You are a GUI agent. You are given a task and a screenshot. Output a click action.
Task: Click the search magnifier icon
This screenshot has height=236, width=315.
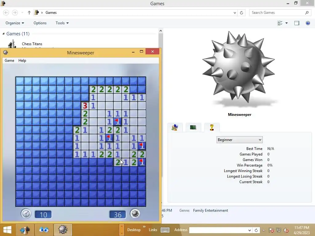click(307, 13)
